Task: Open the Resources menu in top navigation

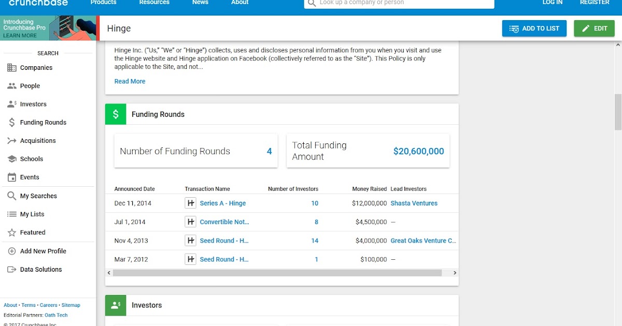Action: pyautogui.click(x=154, y=3)
